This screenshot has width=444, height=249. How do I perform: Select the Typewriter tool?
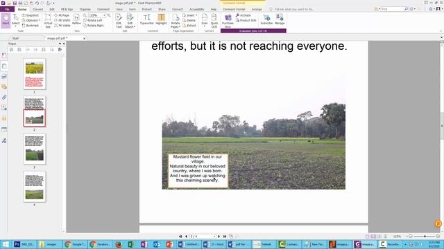click(146, 20)
